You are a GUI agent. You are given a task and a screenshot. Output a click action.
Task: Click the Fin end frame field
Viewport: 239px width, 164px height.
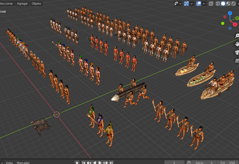(x=227, y=163)
